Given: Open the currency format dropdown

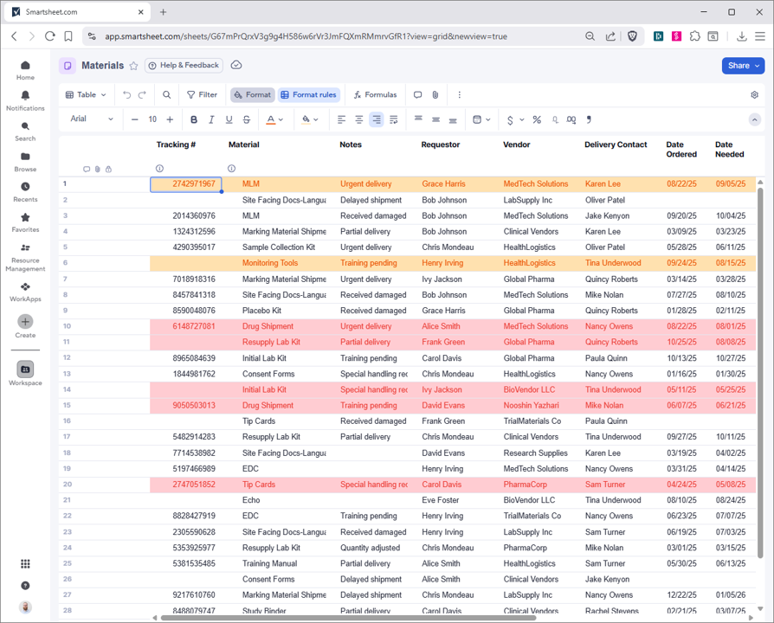Looking at the screenshot, I should point(513,119).
